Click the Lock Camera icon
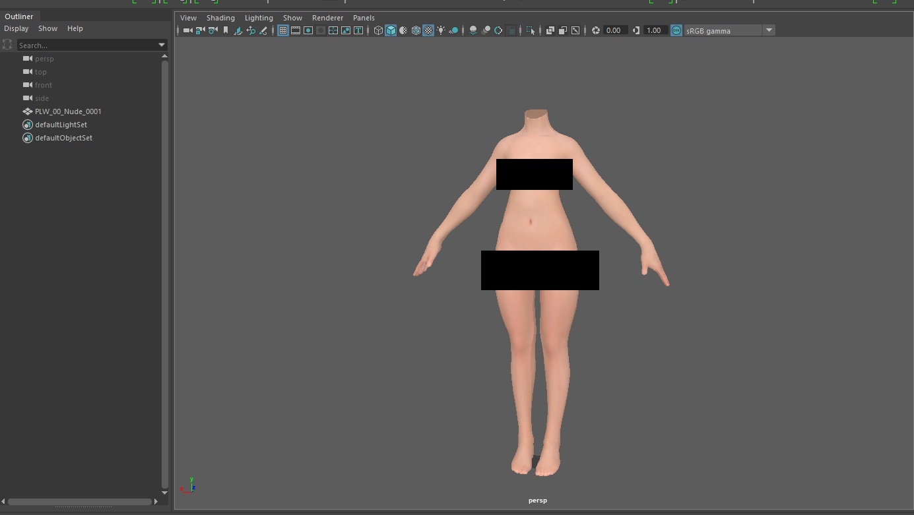The image size is (914, 515). [x=201, y=30]
